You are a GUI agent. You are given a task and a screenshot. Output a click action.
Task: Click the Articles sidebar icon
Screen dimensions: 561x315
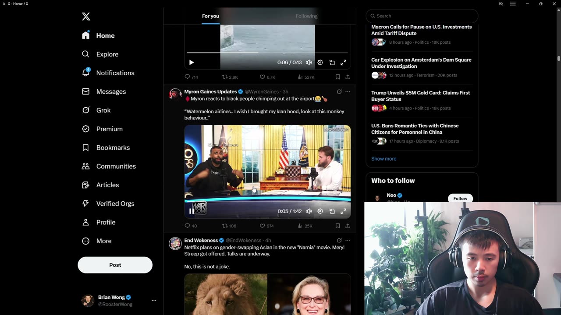pos(86,185)
